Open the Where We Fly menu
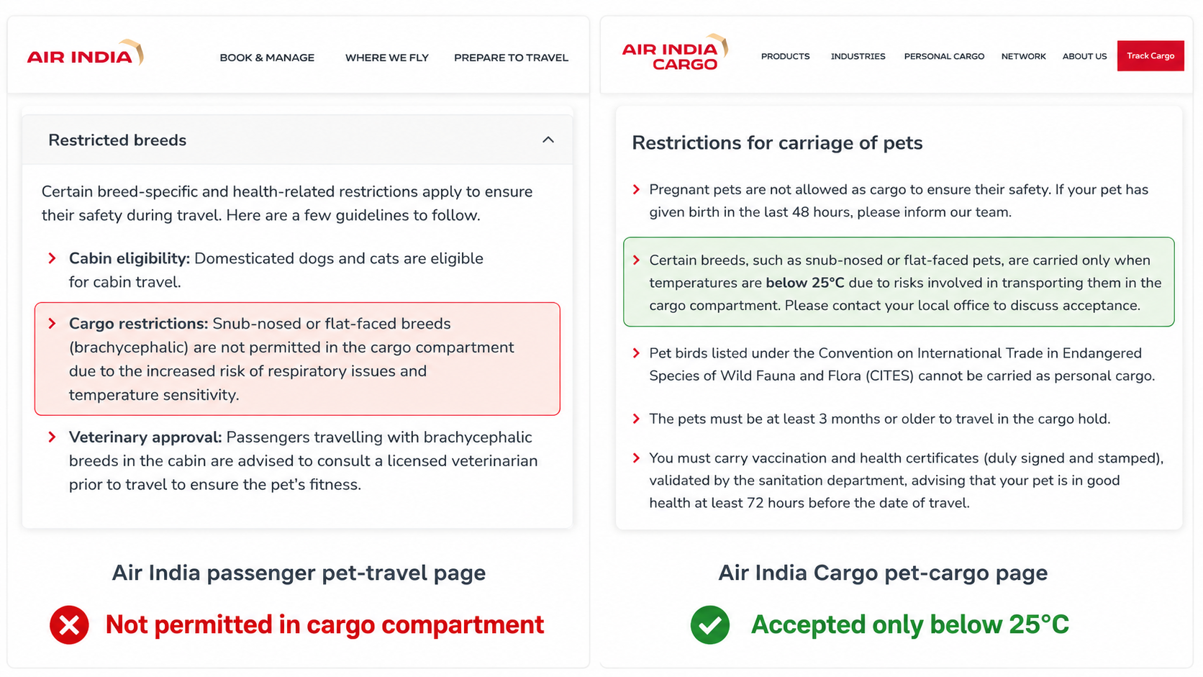The height and width of the screenshot is (677, 1203). point(387,58)
